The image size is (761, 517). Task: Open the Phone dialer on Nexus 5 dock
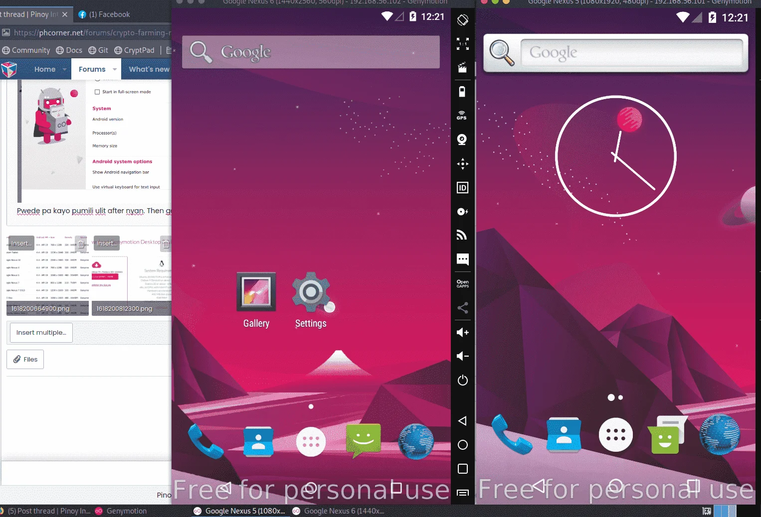pos(511,435)
